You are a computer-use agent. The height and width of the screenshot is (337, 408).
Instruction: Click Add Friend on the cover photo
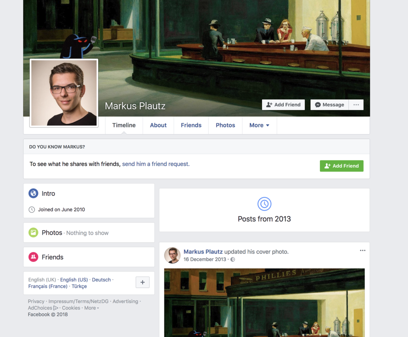[284, 105]
